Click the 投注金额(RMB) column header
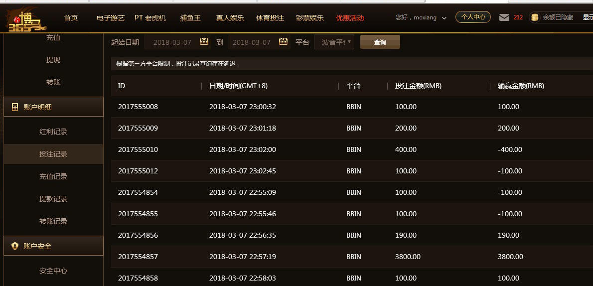The height and width of the screenshot is (286, 593). pyautogui.click(x=418, y=86)
